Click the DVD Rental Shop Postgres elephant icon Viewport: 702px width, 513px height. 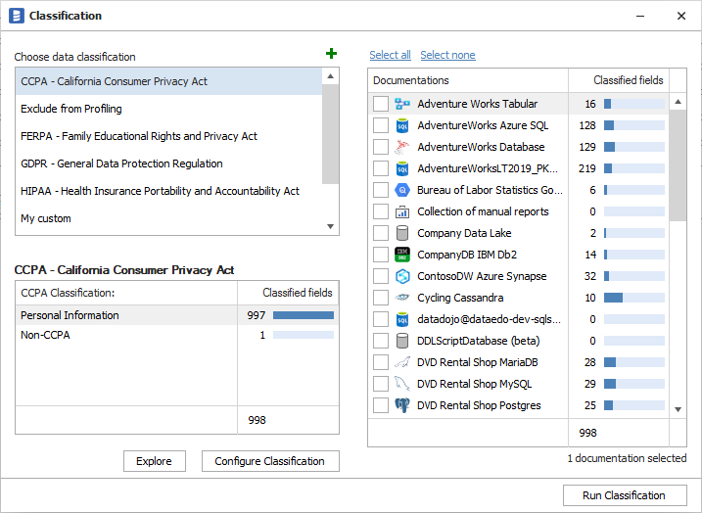coord(401,405)
